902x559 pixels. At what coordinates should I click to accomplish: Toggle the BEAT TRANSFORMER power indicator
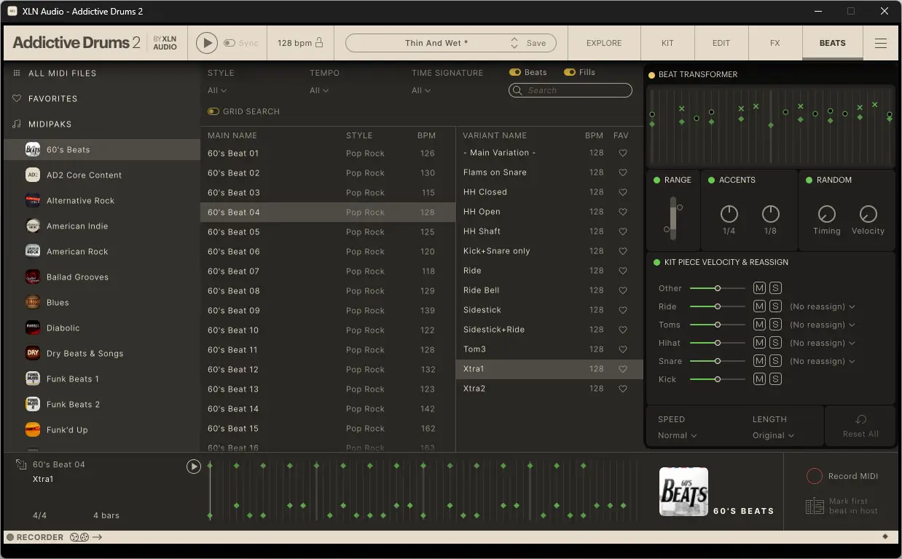coord(651,74)
